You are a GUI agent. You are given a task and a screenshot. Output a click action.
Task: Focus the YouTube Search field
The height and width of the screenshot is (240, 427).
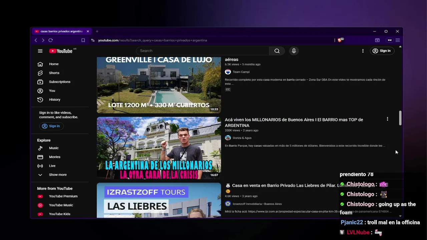click(x=202, y=51)
